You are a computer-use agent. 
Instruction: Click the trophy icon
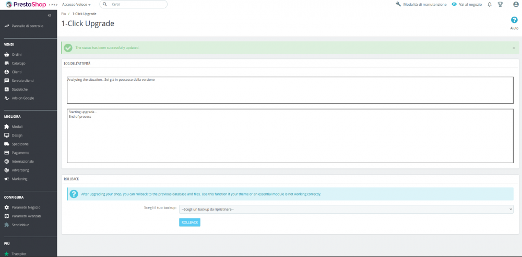(x=500, y=4)
